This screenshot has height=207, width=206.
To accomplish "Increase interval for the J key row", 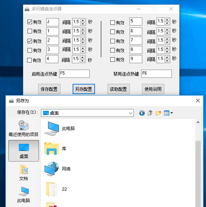I will coord(83,21).
